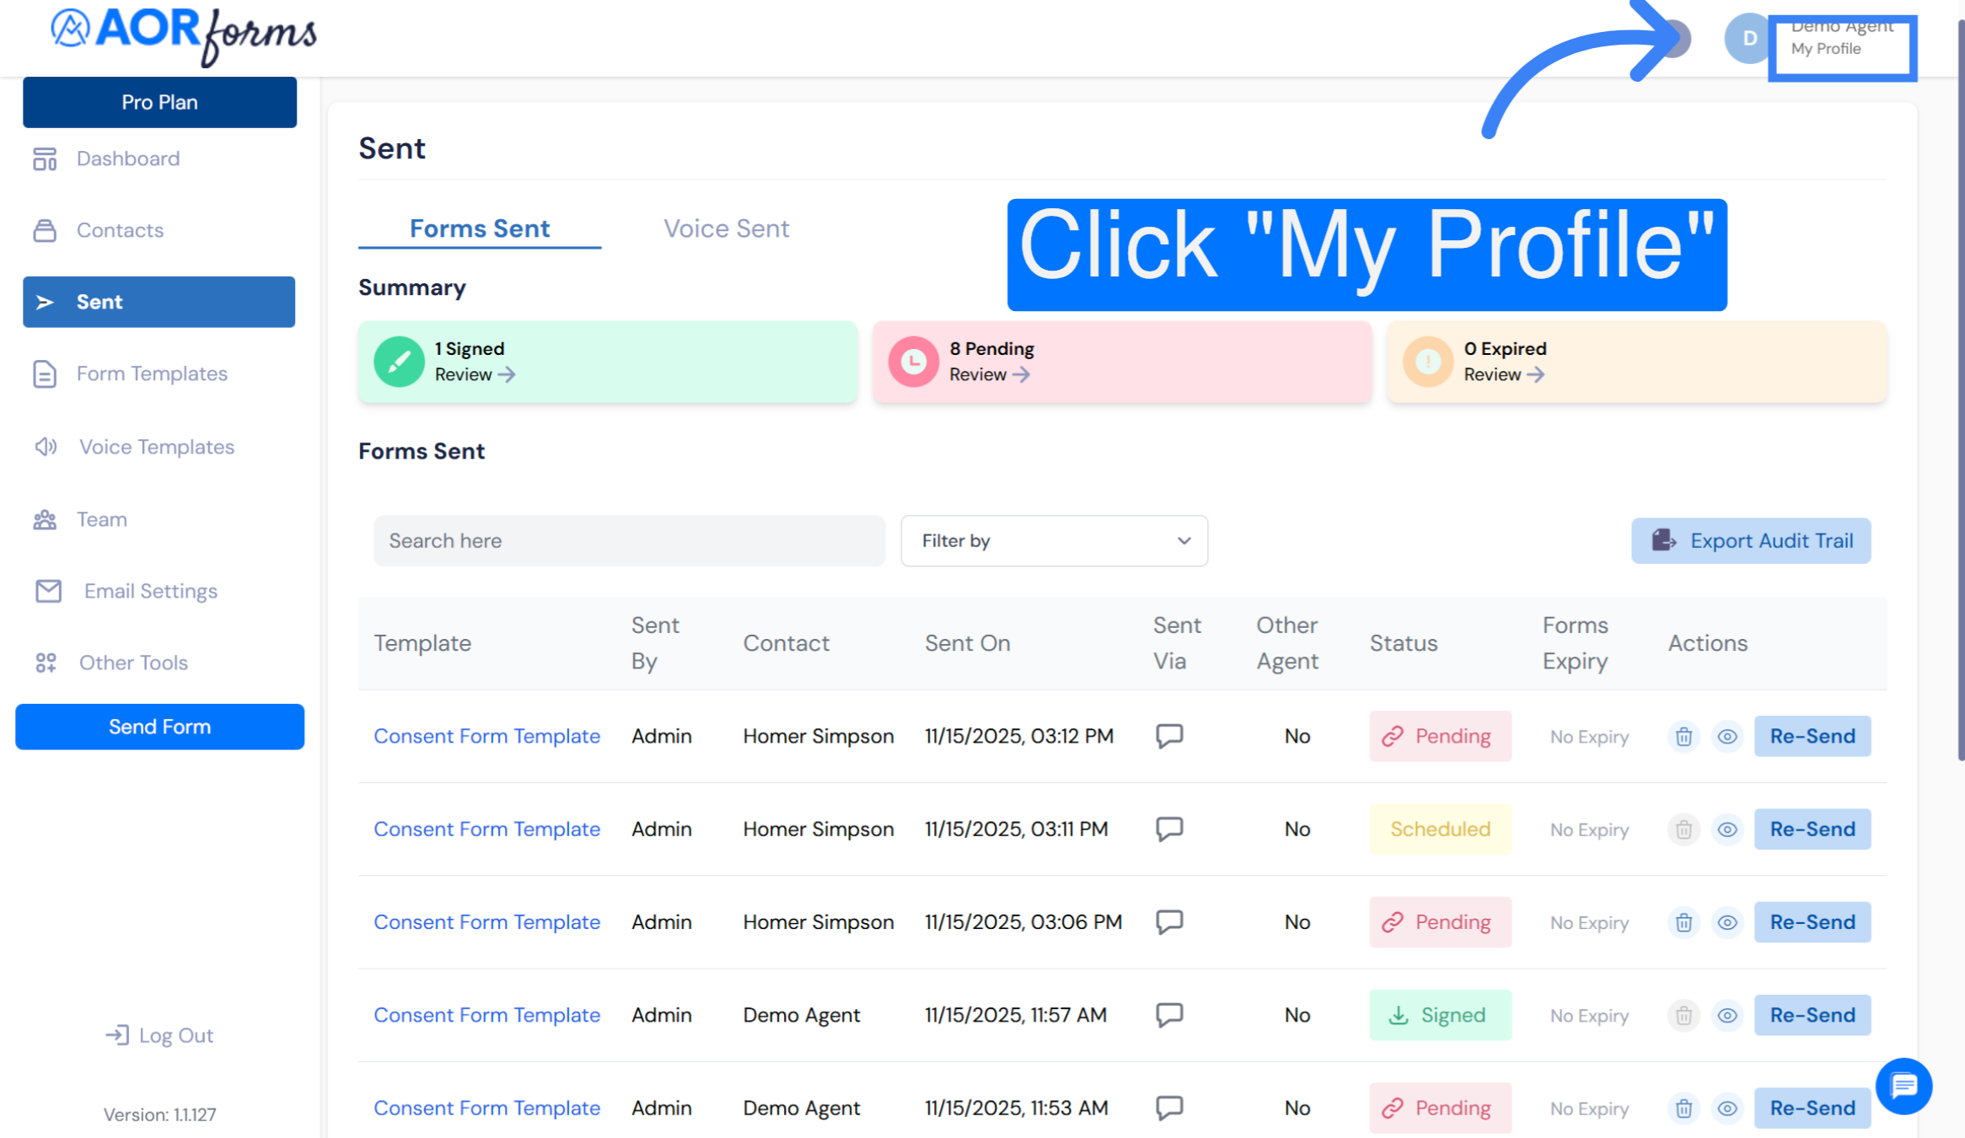The width and height of the screenshot is (1965, 1138).
Task: Open the Dashboard from the sidebar
Action: 128,158
